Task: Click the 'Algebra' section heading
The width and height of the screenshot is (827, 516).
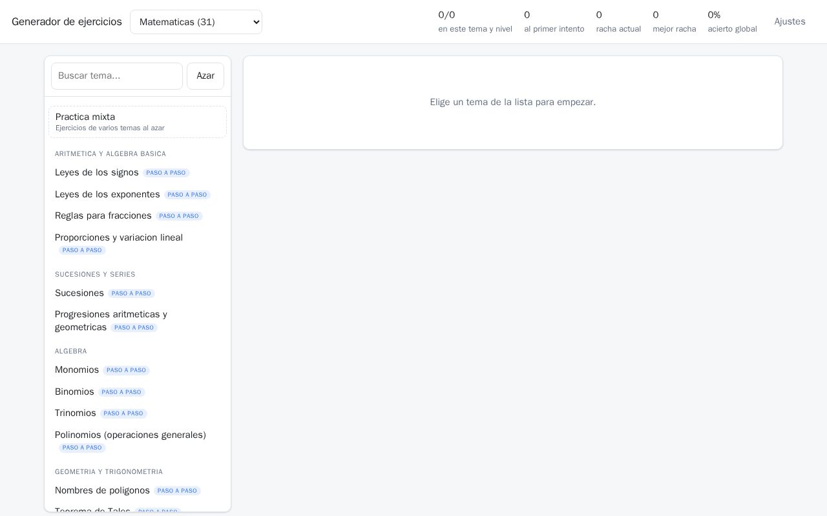Action: pos(71,352)
